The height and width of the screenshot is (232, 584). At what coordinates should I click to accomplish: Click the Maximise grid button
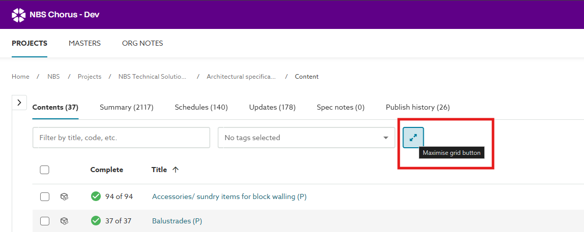tap(413, 138)
